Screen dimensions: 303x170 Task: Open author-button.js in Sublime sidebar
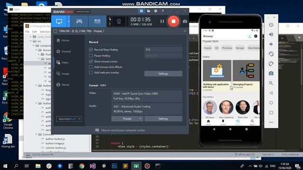55,139
